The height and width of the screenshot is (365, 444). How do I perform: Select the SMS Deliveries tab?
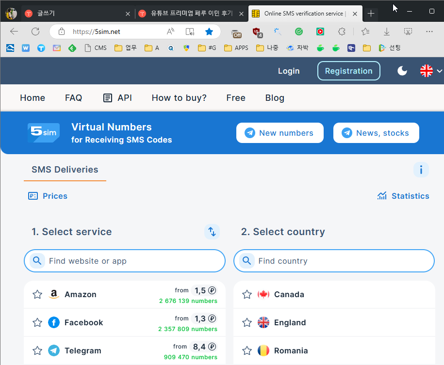(x=65, y=170)
